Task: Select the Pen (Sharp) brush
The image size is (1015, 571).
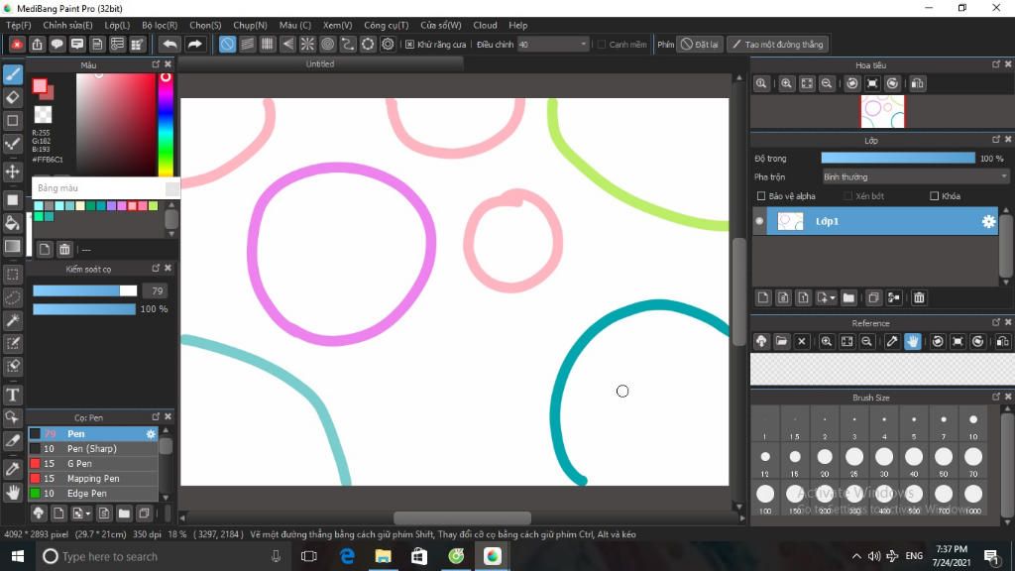Action: pos(92,449)
